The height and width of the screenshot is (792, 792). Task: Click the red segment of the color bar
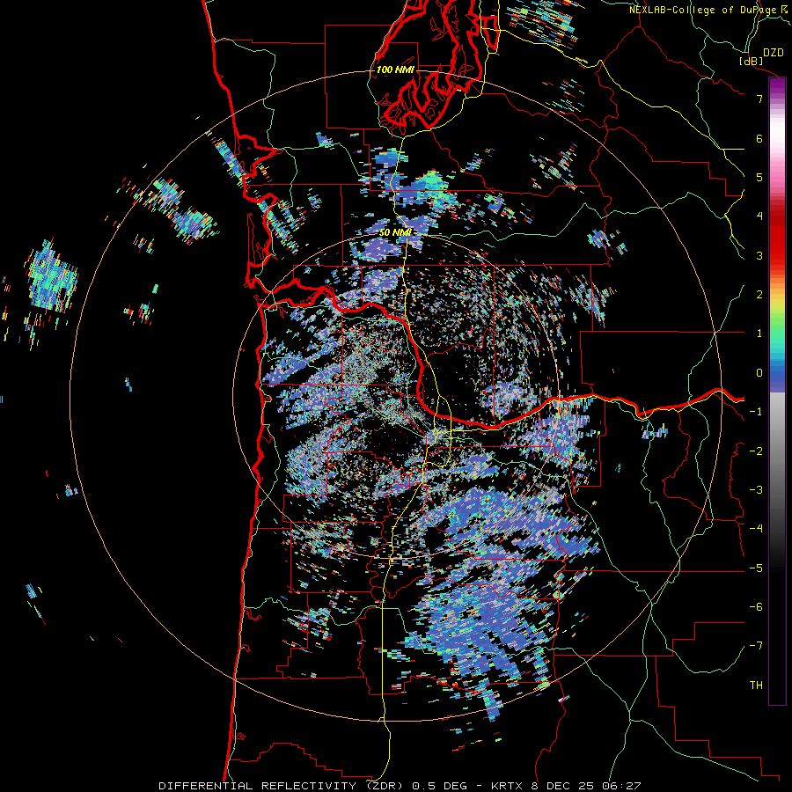[x=777, y=238]
